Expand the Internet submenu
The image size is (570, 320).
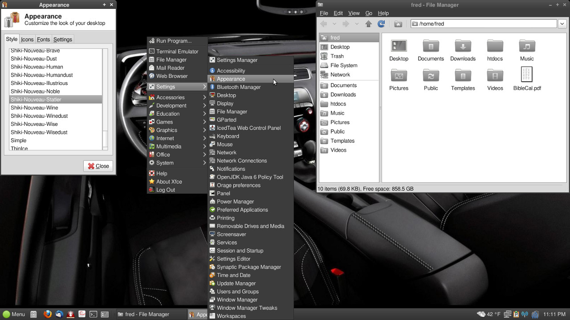(x=178, y=138)
